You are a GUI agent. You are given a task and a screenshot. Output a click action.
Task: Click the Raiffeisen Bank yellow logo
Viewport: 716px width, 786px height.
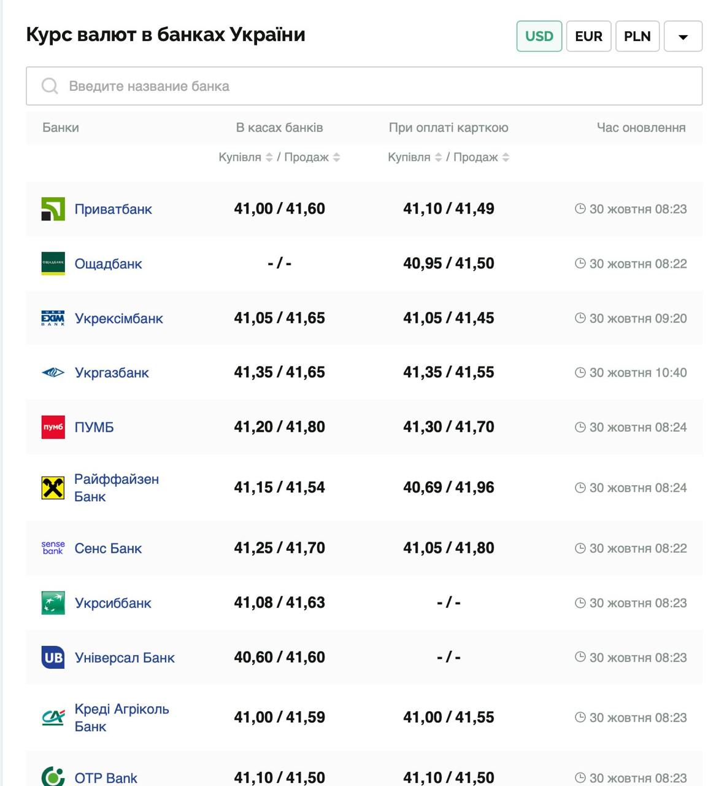click(x=53, y=488)
